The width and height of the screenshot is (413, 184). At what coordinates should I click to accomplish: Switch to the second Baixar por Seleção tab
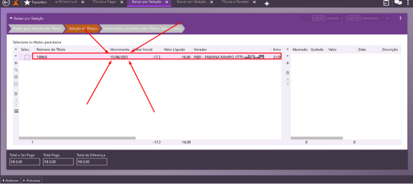[x=191, y=2]
